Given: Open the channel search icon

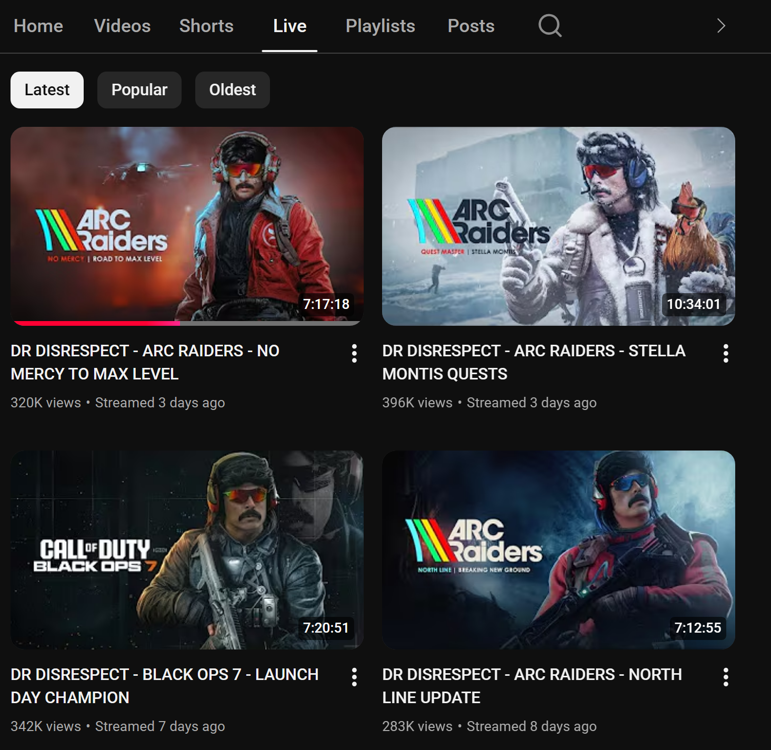Looking at the screenshot, I should [x=550, y=25].
